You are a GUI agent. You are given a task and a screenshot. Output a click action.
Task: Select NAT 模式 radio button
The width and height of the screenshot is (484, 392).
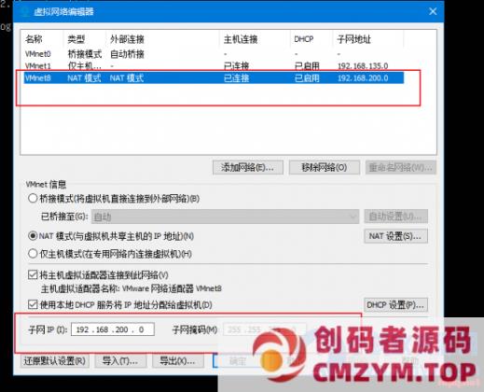click(33, 236)
